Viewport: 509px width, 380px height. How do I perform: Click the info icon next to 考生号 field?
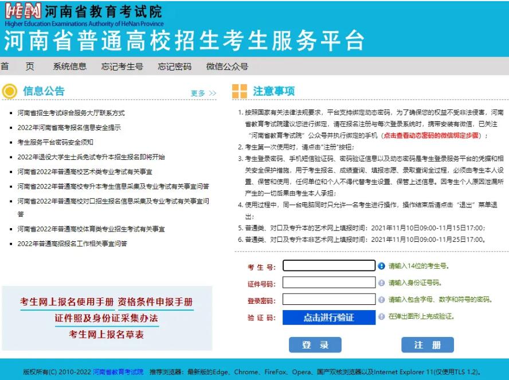pos(381,266)
